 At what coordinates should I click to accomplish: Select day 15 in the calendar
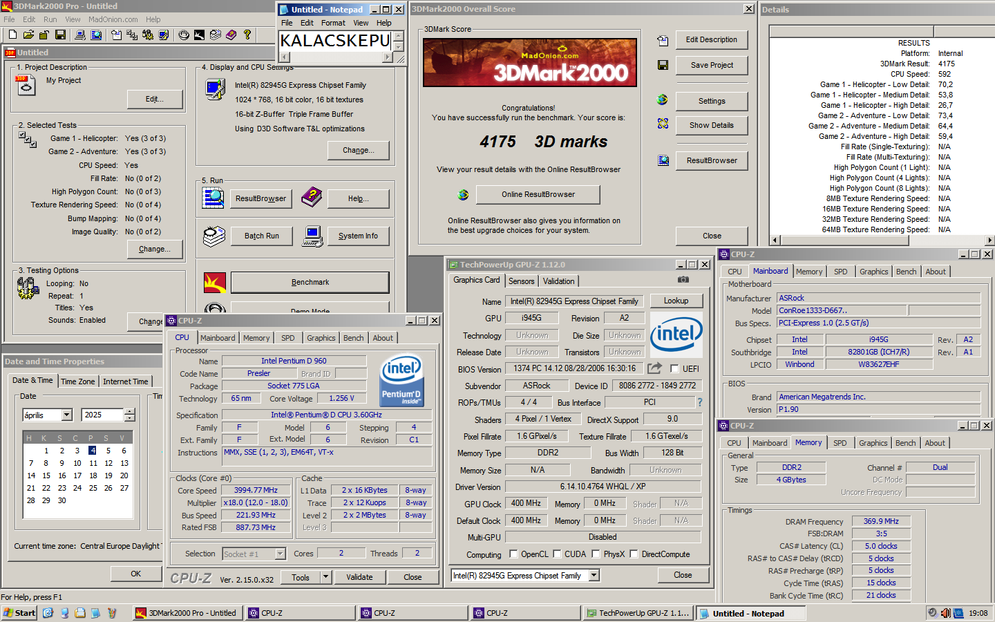pos(46,475)
